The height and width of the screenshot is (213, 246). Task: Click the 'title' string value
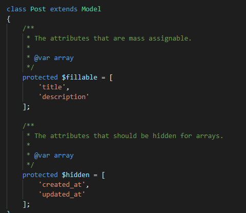click(52, 87)
